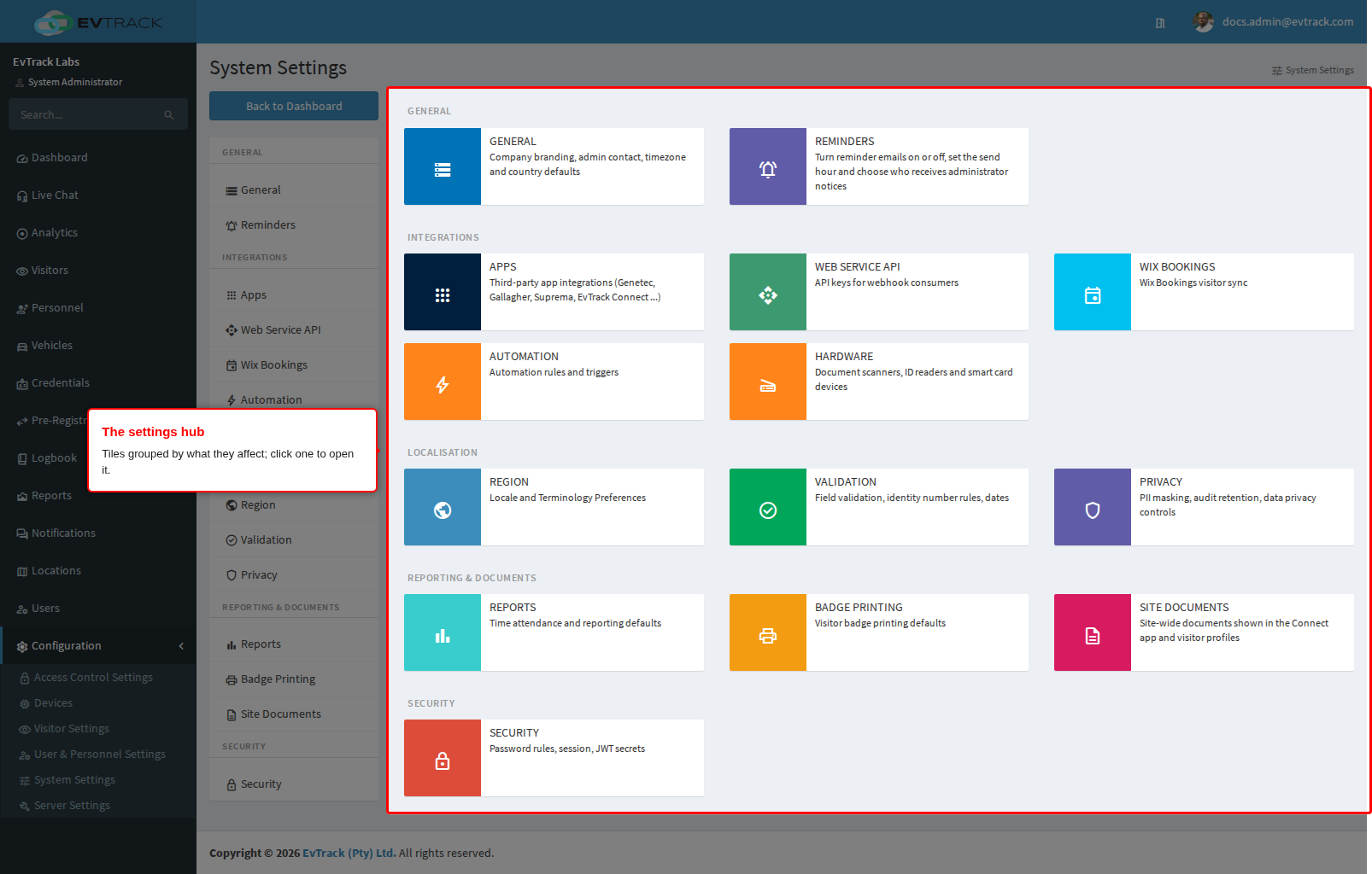Click the Configuration gear icon in sidebar
Image resolution: width=1372 pixels, height=874 pixels.
click(22, 646)
